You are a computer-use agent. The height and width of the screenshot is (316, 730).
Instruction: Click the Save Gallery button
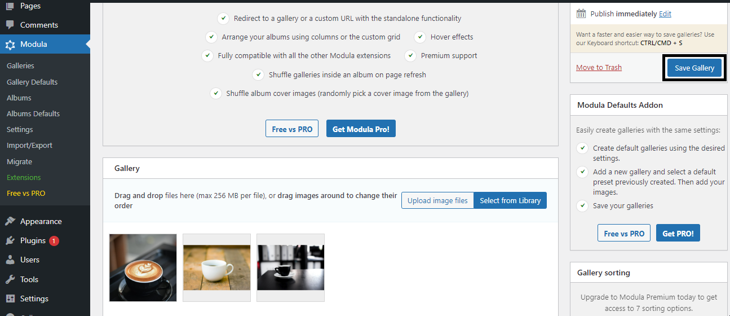tap(694, 68)
